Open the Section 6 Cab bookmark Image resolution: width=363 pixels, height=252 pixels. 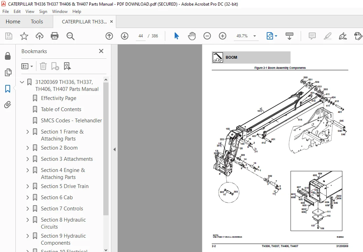pyautogui.click(x=57, y=197)
